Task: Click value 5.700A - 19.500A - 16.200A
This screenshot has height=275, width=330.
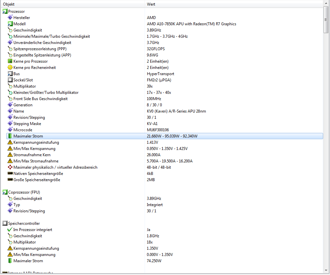Action: 170,161
